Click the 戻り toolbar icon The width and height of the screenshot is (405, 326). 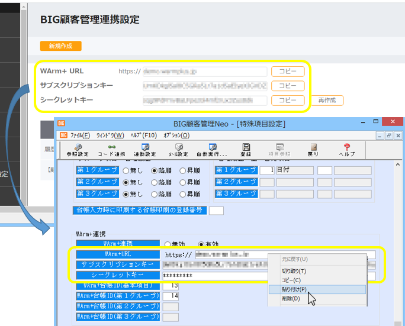(313, 150)
